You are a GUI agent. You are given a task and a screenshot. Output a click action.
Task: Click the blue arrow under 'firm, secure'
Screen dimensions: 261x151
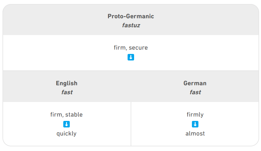(x=131, y=57)
